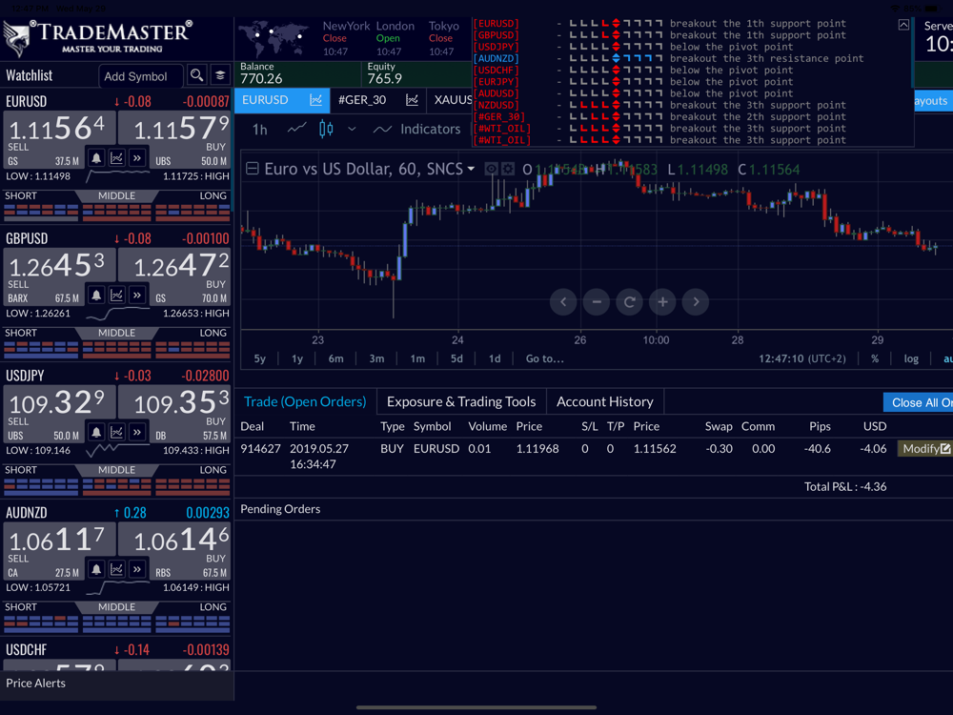Select the candlestick chart style icon
Screen dimensions: 953x715
click(x=326, y=129)
